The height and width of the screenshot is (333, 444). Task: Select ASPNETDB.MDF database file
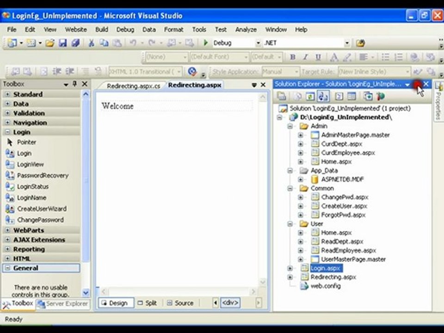coord(342,179)
